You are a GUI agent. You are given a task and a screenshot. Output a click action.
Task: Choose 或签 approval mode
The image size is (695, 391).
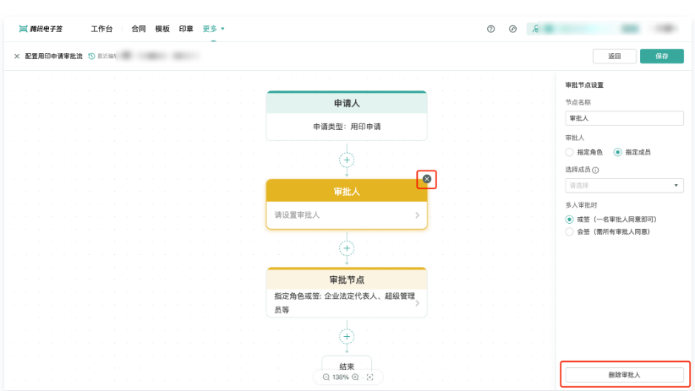570,220
